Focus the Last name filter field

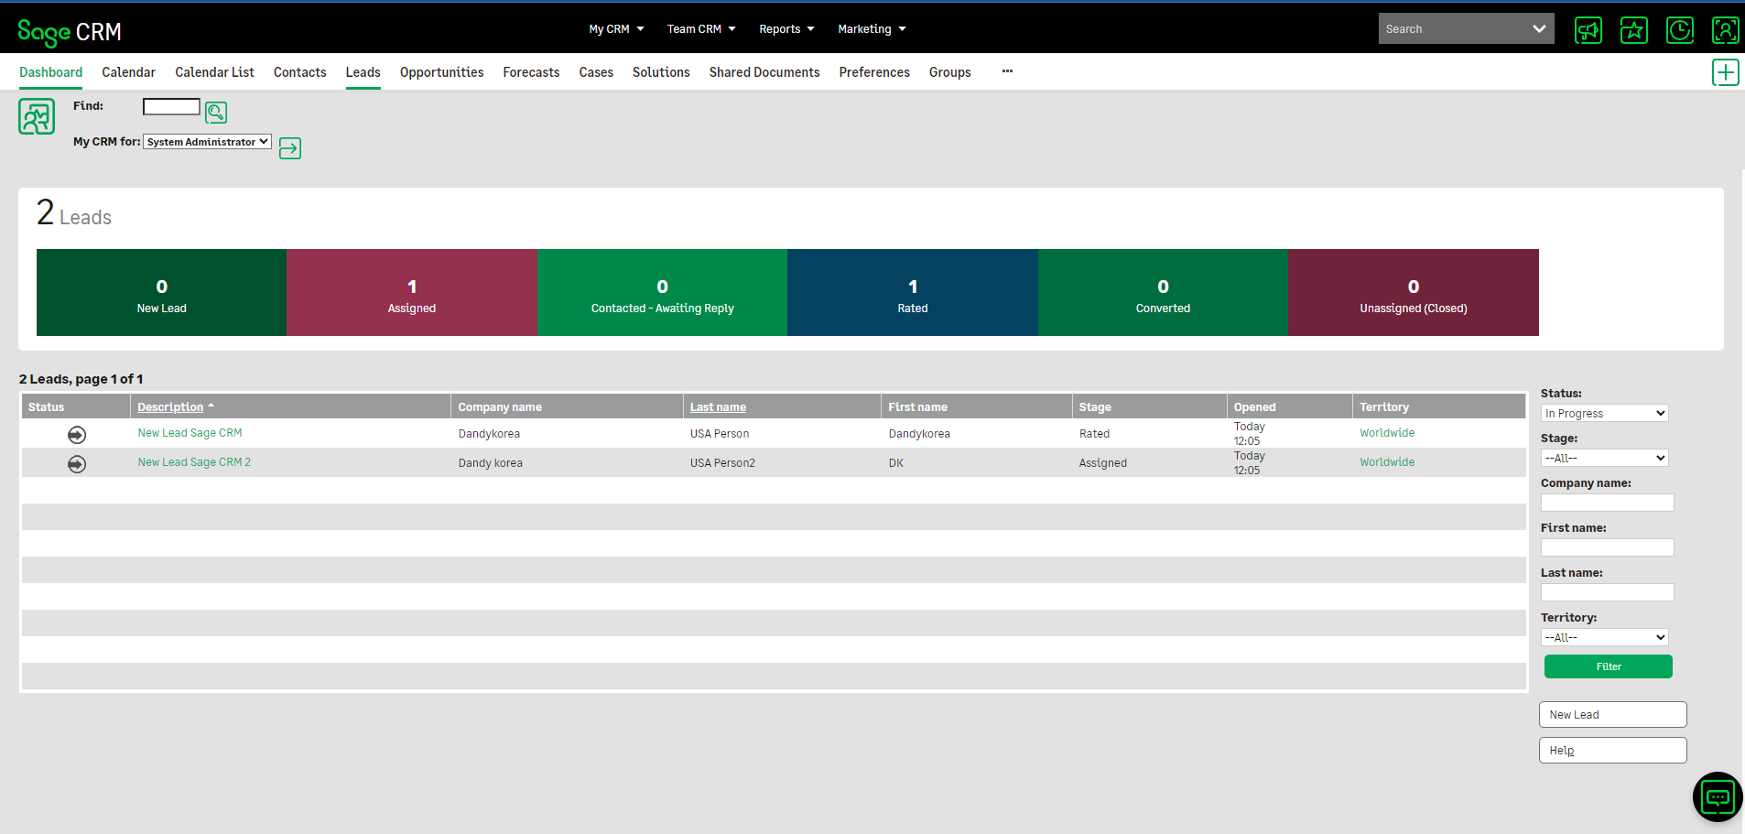pyautogui.click(x=1607, y=592)
